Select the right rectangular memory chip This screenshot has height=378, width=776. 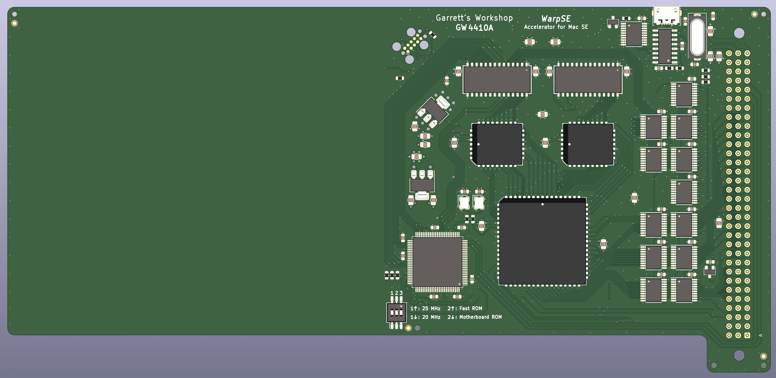click(588, 80)
